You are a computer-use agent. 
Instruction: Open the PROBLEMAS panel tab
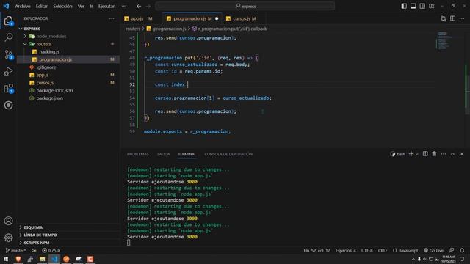pos(138,154)
